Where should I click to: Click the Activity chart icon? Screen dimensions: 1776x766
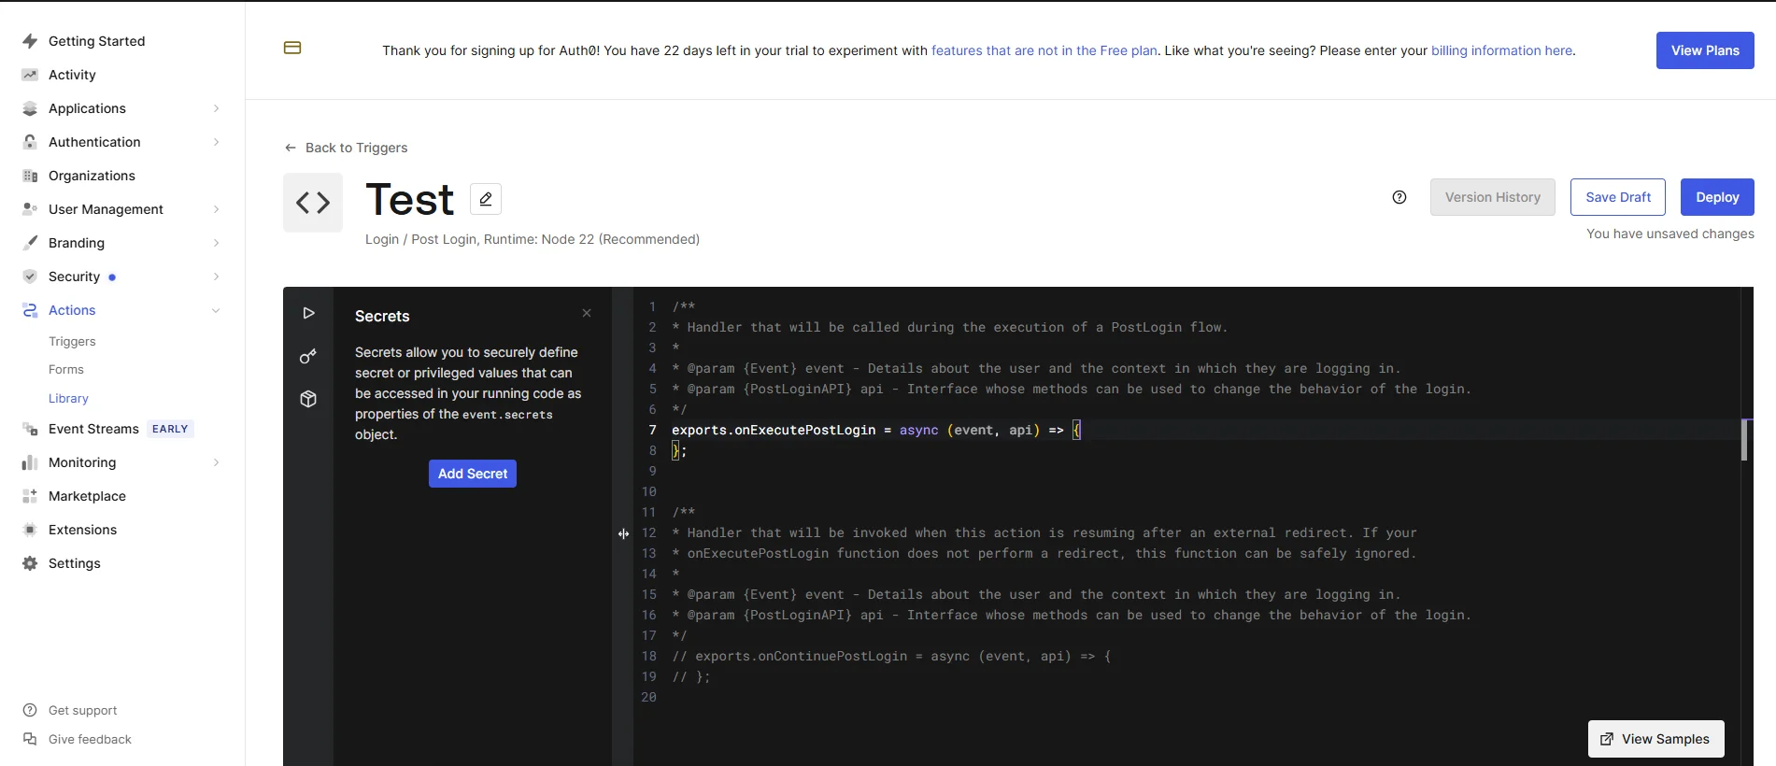coord(30,75)
